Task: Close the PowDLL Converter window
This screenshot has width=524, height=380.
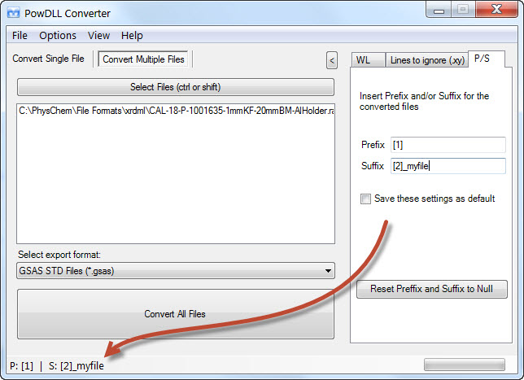Action: click(496, 10)
